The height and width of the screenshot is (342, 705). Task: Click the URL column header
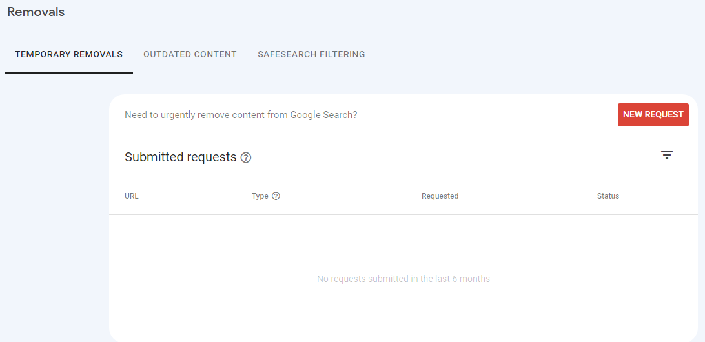(x=131, y=196)
